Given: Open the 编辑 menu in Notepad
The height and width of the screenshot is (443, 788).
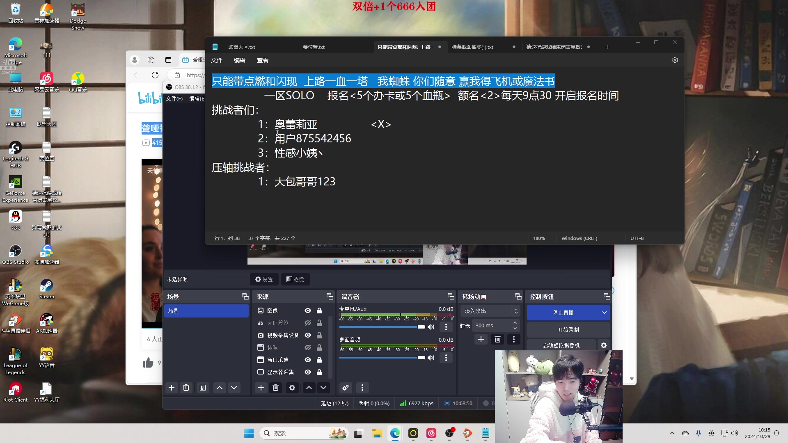Looking at the screenshot, I should 239,60.
